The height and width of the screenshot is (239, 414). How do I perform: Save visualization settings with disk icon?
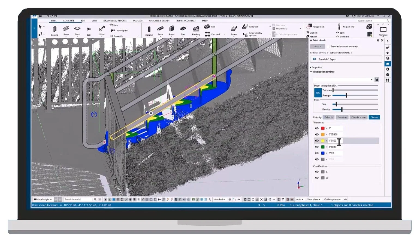(x=377, y=79)
